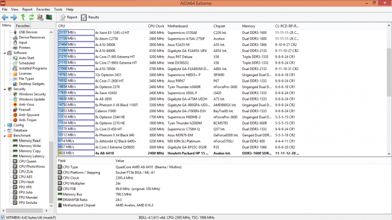The width and height of the screenshot is (392, 220).
Task: Open Windows Security item
Action: (32, 94)
